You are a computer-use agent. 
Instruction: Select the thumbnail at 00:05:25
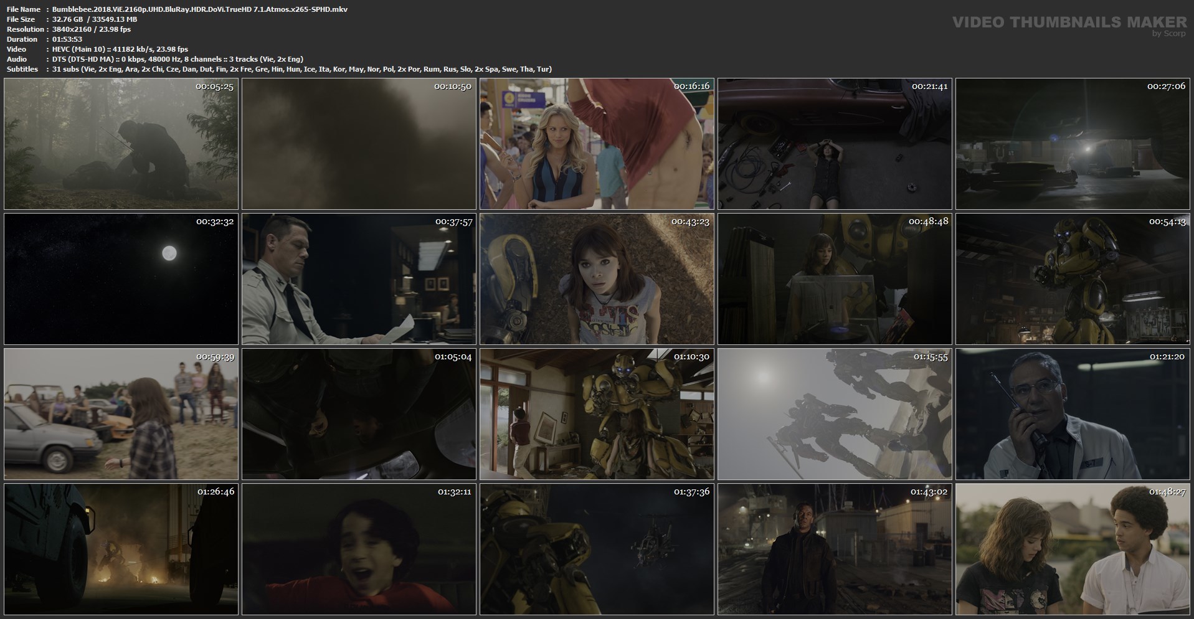[x=121, y=144]
